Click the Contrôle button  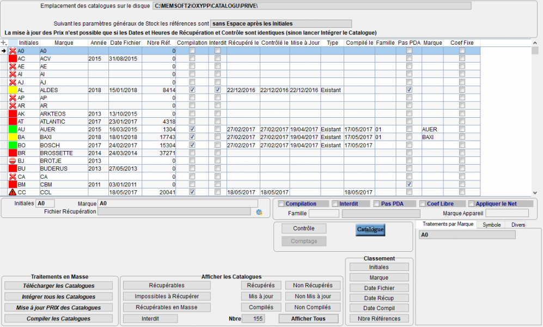(304, 228)
